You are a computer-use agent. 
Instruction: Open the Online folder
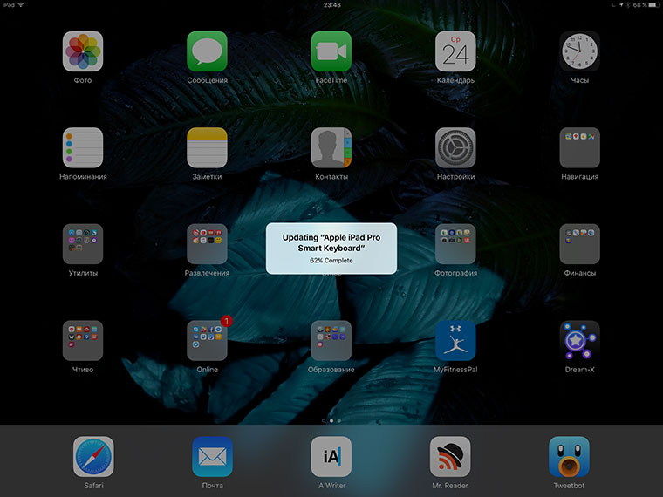(208, 341)
